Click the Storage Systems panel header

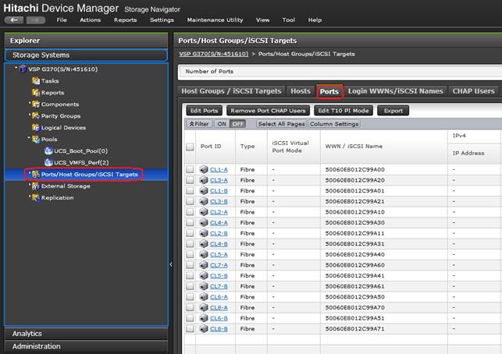click(x=87, y=55)
